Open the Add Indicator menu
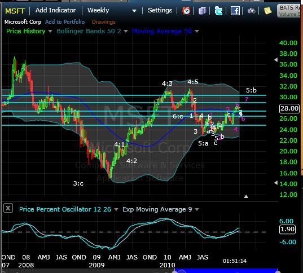The width and height of the screenshot is (303, 273). (55, 10)
